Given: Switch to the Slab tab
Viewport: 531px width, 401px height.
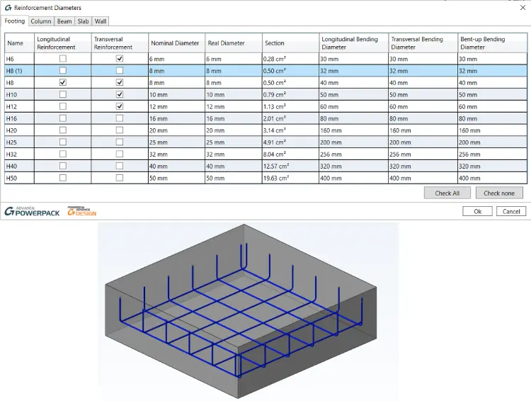Looking at the screenshot, I should (83, 21).
